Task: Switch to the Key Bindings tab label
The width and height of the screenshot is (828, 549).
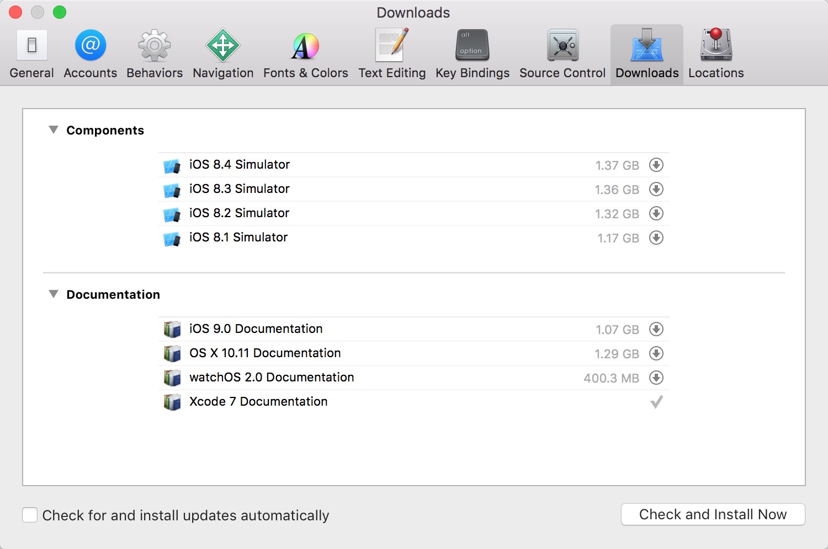Action: [473, 73]
